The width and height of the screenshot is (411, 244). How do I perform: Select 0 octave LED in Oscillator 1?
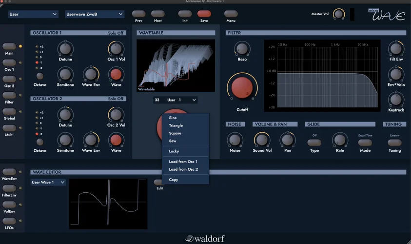[x=37, y=57]
